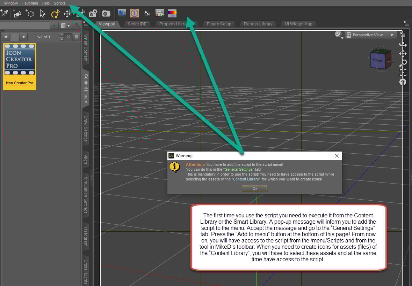Image resolution: width=412 pixels, height=286 pixels.
Task: Select the Universal translate tool
Action: [x=66, y=14]
